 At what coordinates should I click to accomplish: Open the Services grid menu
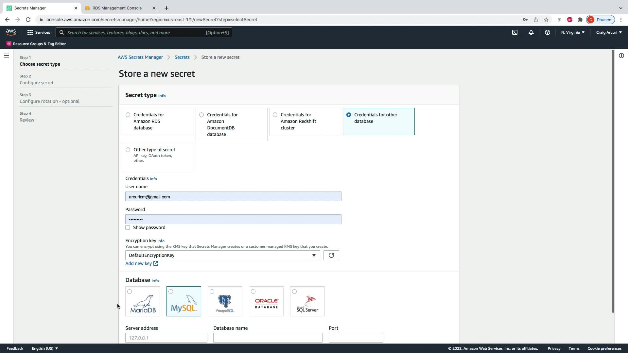pos(39,32)
